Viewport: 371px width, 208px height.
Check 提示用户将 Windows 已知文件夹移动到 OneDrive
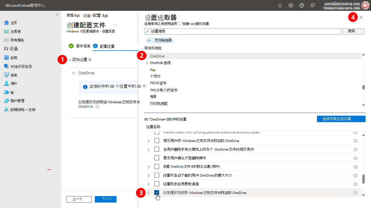pyautogui.click(x=157, y=141)
